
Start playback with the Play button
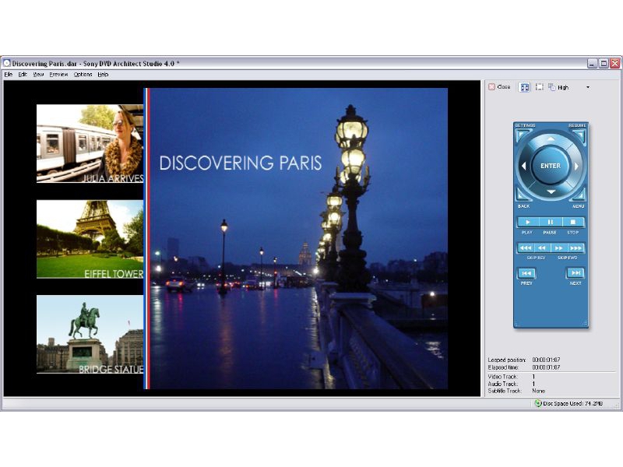(x=527, y=223)
